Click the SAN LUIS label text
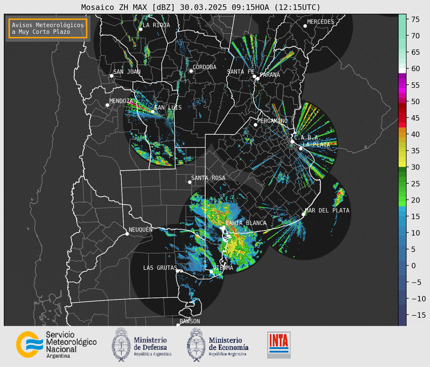The height and width of the screenshot is (367, 430). coord(168,107)
